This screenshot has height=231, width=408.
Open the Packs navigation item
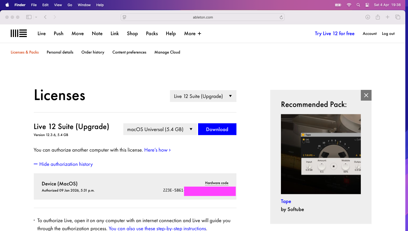point(152,34)
